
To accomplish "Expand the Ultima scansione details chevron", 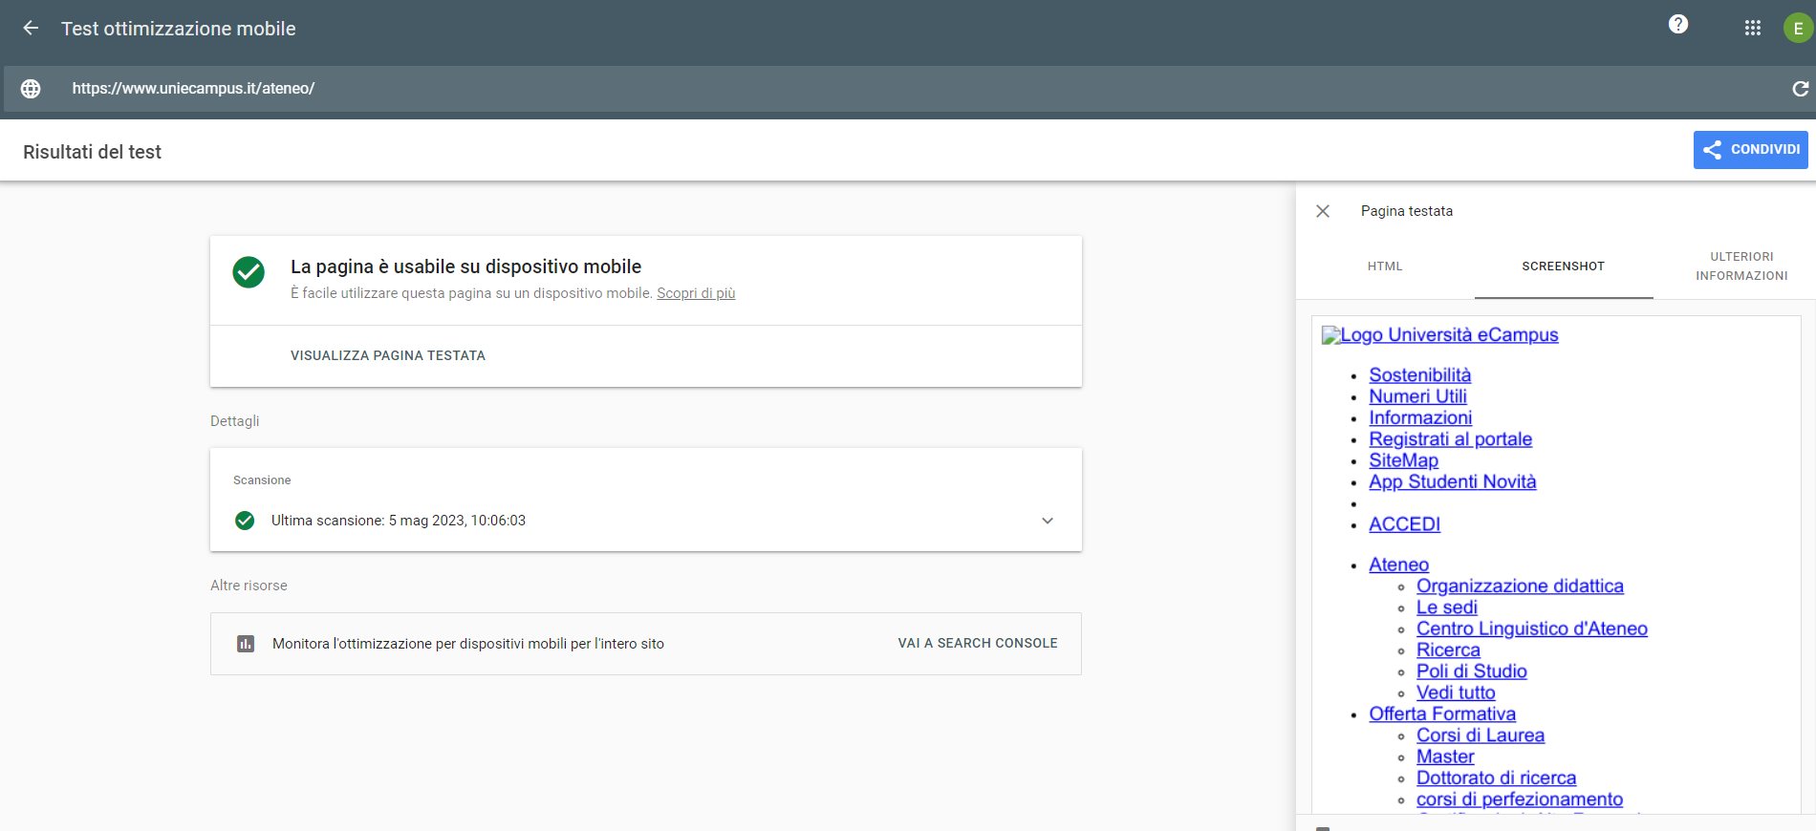I will pyautogui.click(x=1048, y=521).
